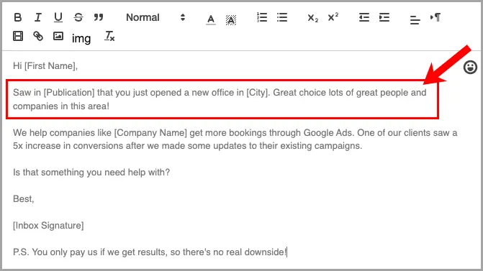Image resolution: width=483 pixels, height=271 pixels.
Task: Open the Normal heading style dropdown
Action: pos(155,17)
